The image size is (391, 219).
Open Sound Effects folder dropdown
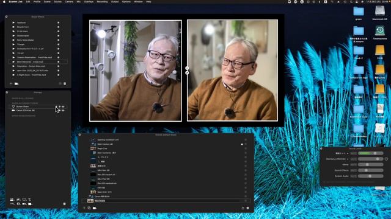16,84
